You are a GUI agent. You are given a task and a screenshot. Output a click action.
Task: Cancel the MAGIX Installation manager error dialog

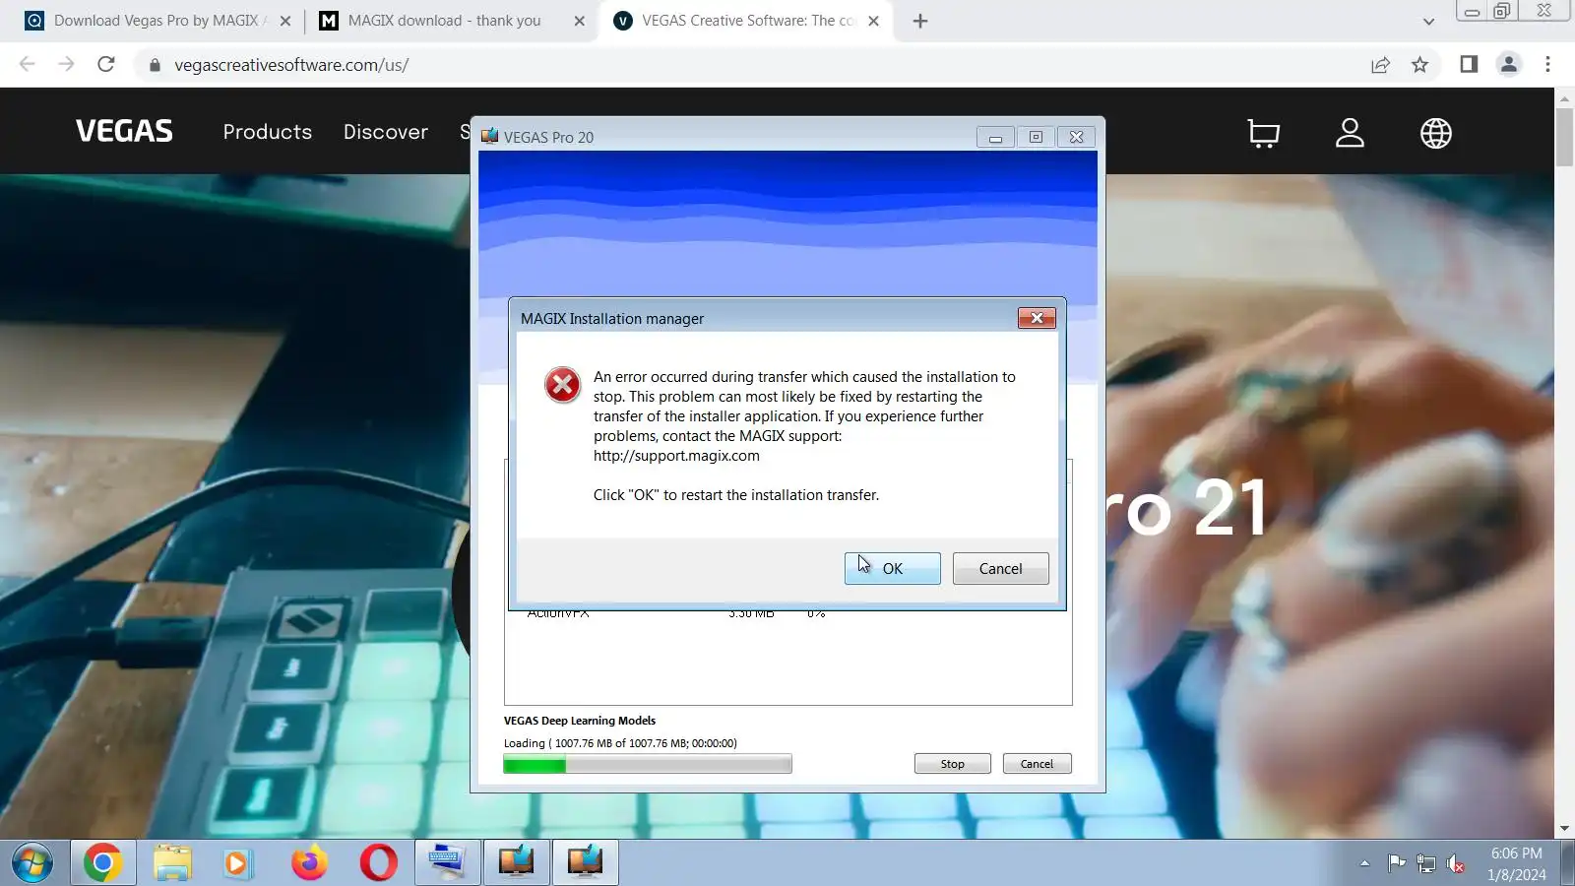[x=1000, y=568]
